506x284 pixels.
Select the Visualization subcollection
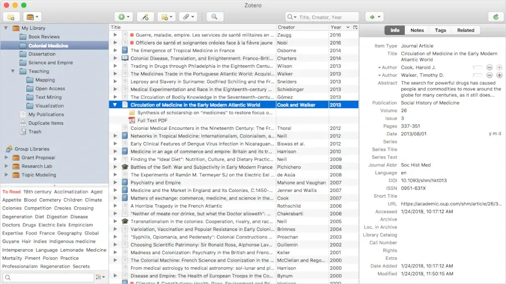50,106
